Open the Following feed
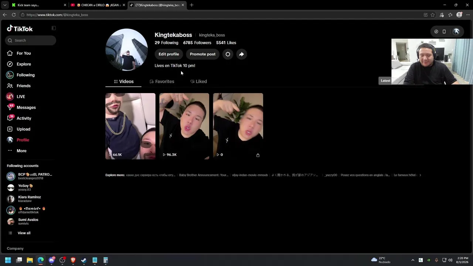Screen dimensions: 473x266 pos(25,75)
